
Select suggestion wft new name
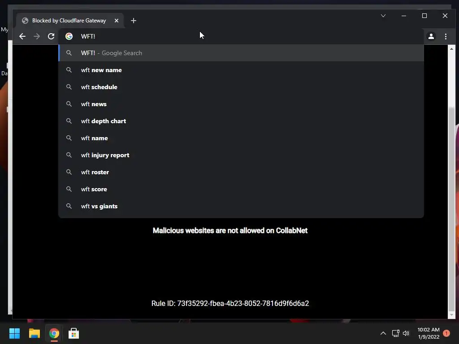(241, 70)
